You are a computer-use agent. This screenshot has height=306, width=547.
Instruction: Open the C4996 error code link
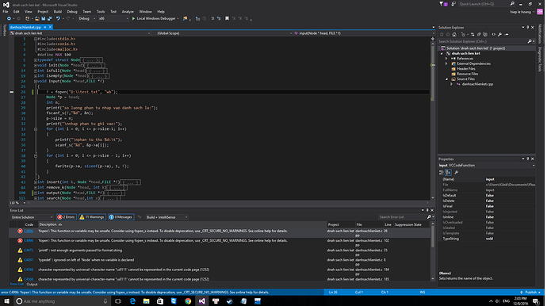[x=29, y=231]
